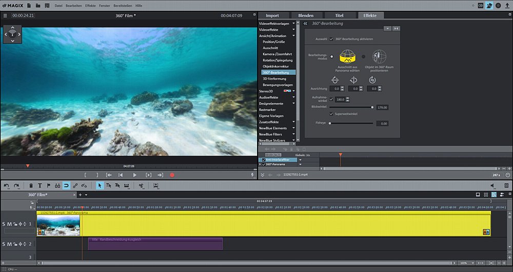Select the mouse pointer selection tool
Viewport: 513px width, 272px height.
click(100, 186)
